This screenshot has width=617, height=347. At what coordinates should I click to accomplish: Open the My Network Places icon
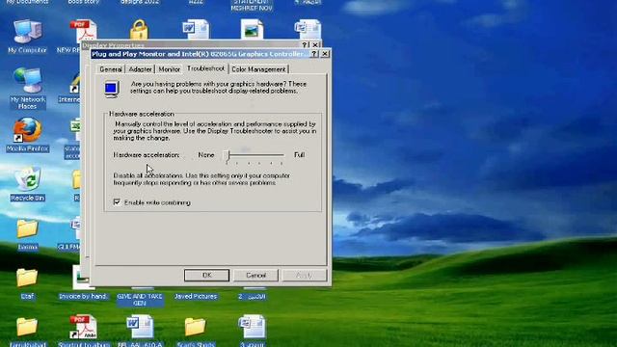click(x=27, y=81)
